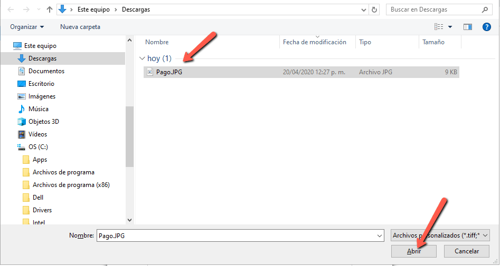Image resolution: width=500 pixels, height=266 pixels.
Task: Open Objetos 3D in navigation tree
Action: [x=44, y=122]
